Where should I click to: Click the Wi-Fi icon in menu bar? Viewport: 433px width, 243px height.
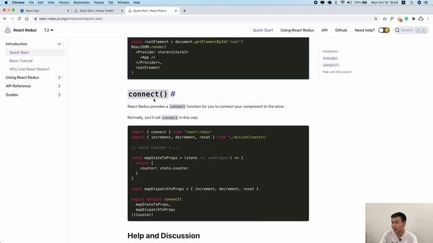(342, 3)
